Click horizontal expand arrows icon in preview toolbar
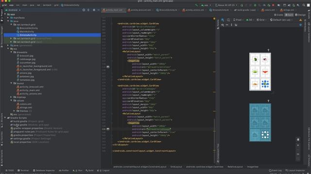311x174 pixels. pyautogui.click(x=227, y=25)
